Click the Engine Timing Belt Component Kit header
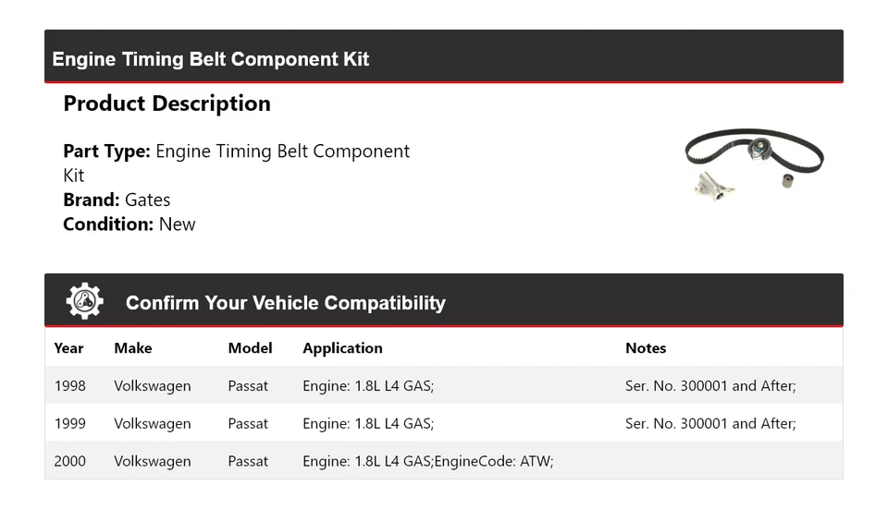Screen dimensions: 888x509 pos(211,59)
